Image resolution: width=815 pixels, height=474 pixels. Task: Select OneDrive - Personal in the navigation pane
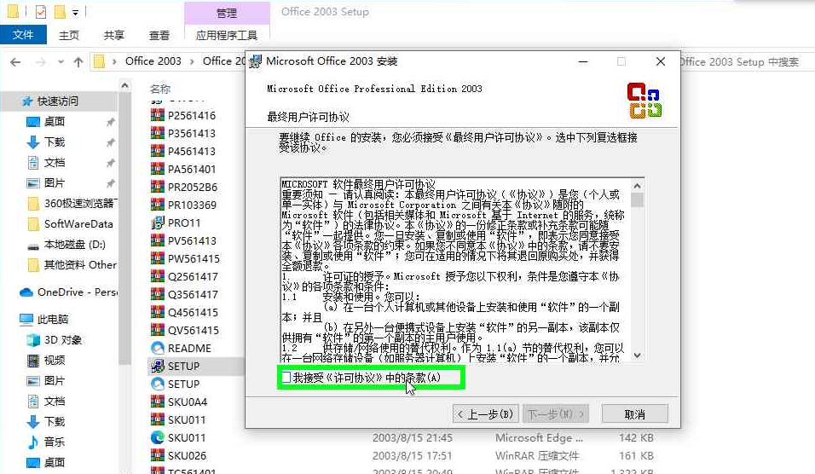pyautogui.click(x=78, y=292)
